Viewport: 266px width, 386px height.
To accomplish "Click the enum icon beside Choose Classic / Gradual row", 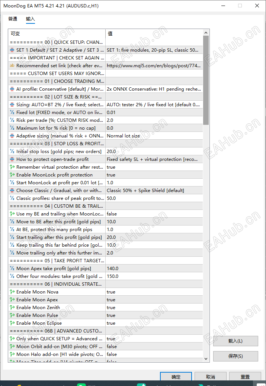I will [x=12, y=190].
